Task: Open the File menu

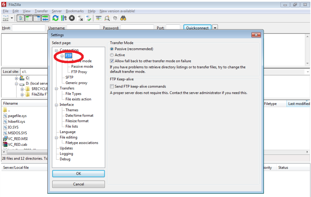Action: (6, 11)
